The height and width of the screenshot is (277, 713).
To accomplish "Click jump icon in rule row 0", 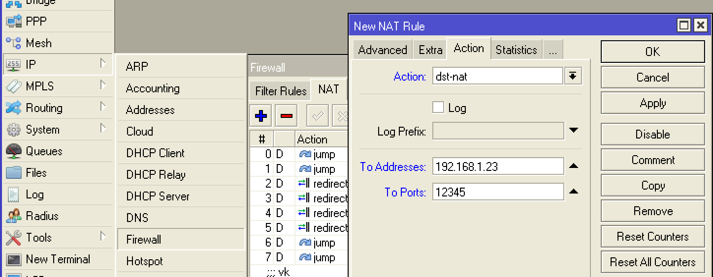I will [305, 154].
